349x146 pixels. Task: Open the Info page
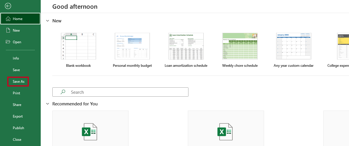click(x=16, y=58)
